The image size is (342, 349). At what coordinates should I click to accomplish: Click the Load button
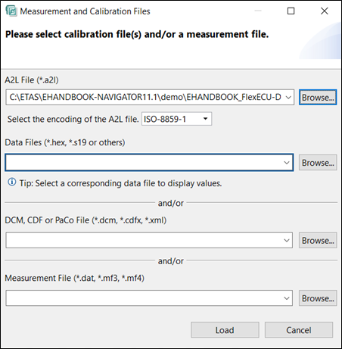[225, 330]
